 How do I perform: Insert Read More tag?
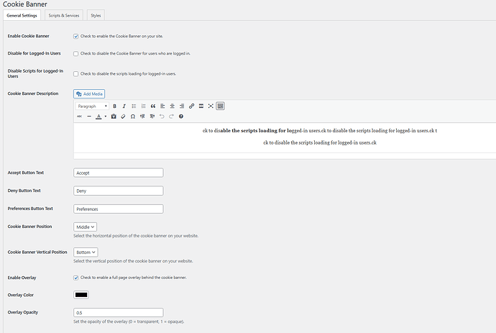click(201, 106)
